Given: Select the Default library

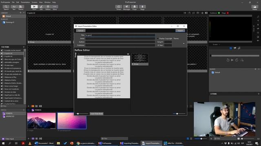Looking at the screenshot, I should pos(13,16).
